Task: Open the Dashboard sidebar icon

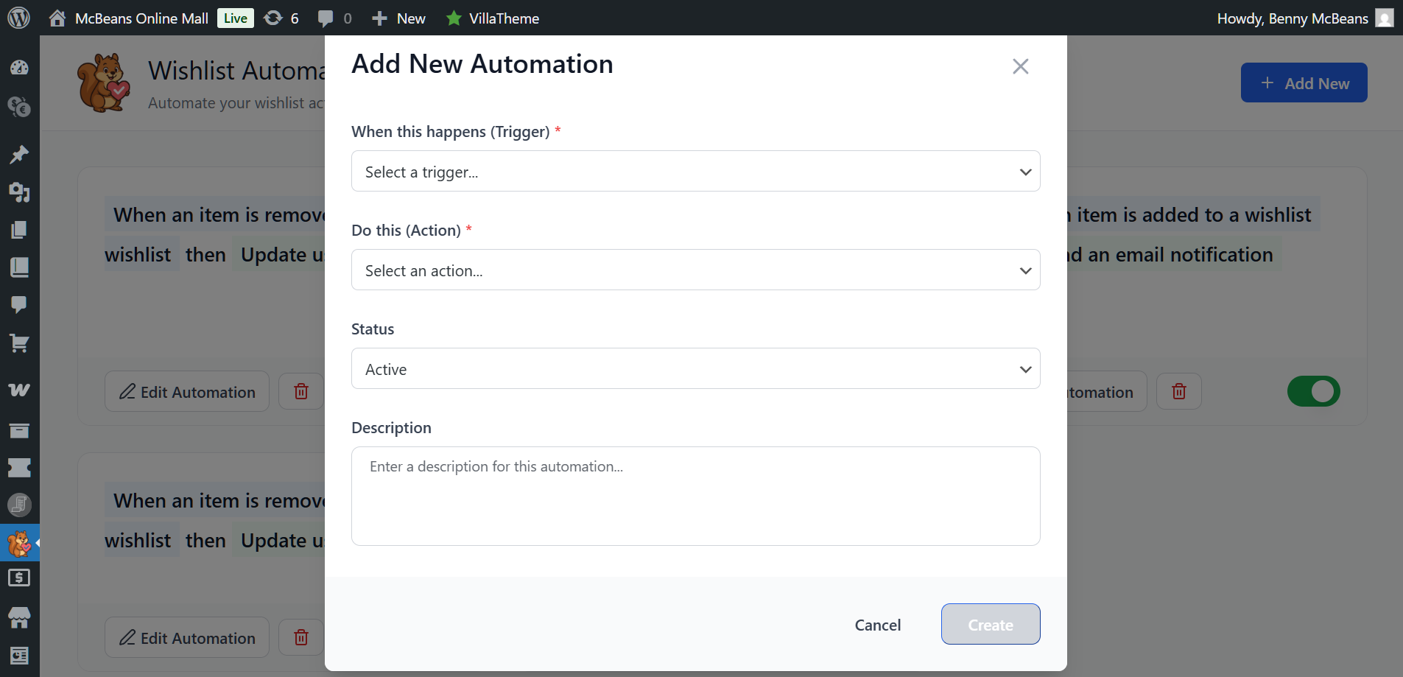Action: pos(19,68)
